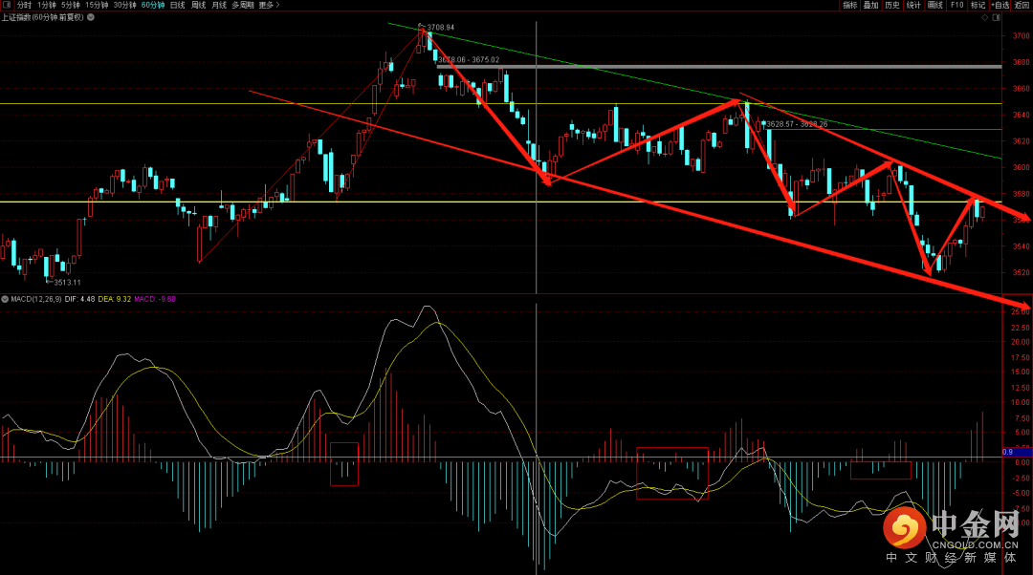The height and width of the screenshot is (575, 1033).
Task: Click the 指标 indicators button
Action: [x=849, y=5]
